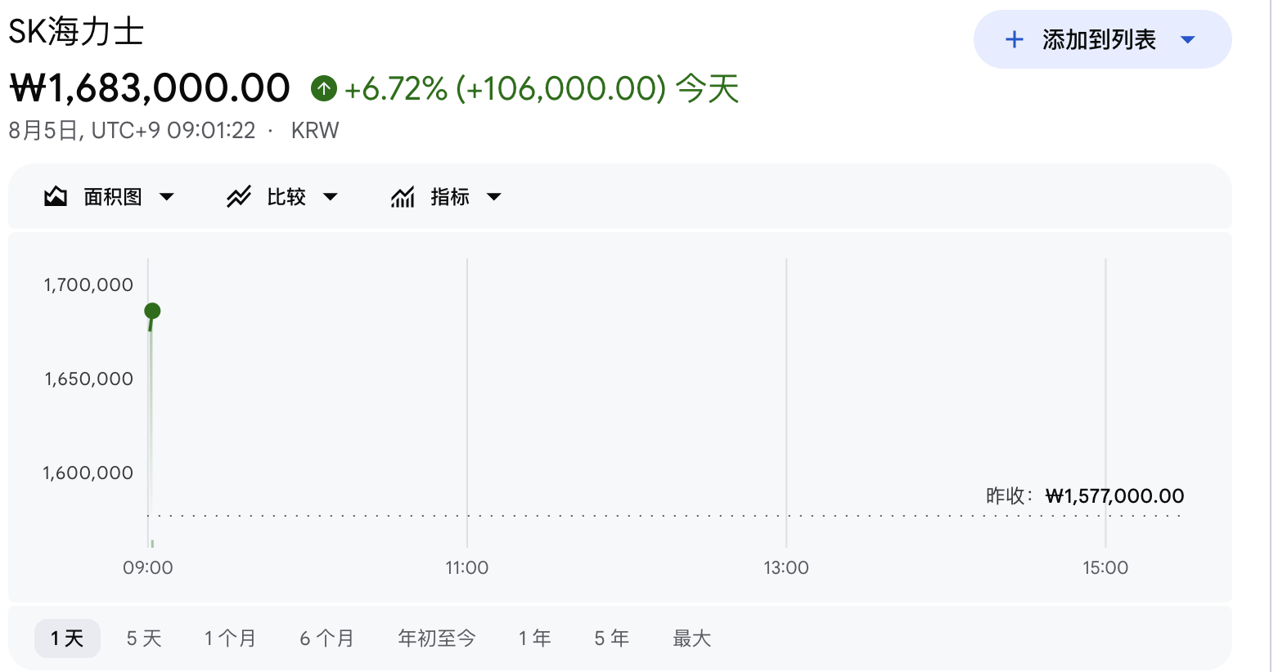Expand the 指标 dropdown arrow
This screenshot has height=672, width=1278.
pyautogui.click(x=494, y=197)
